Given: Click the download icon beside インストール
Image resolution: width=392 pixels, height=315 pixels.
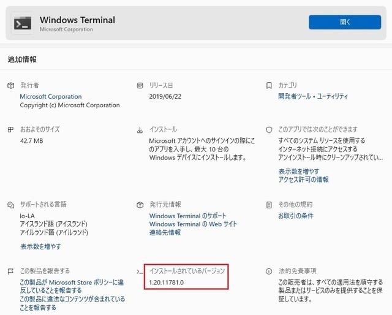Looking at the screenshot, I should (x=140, y=130).
